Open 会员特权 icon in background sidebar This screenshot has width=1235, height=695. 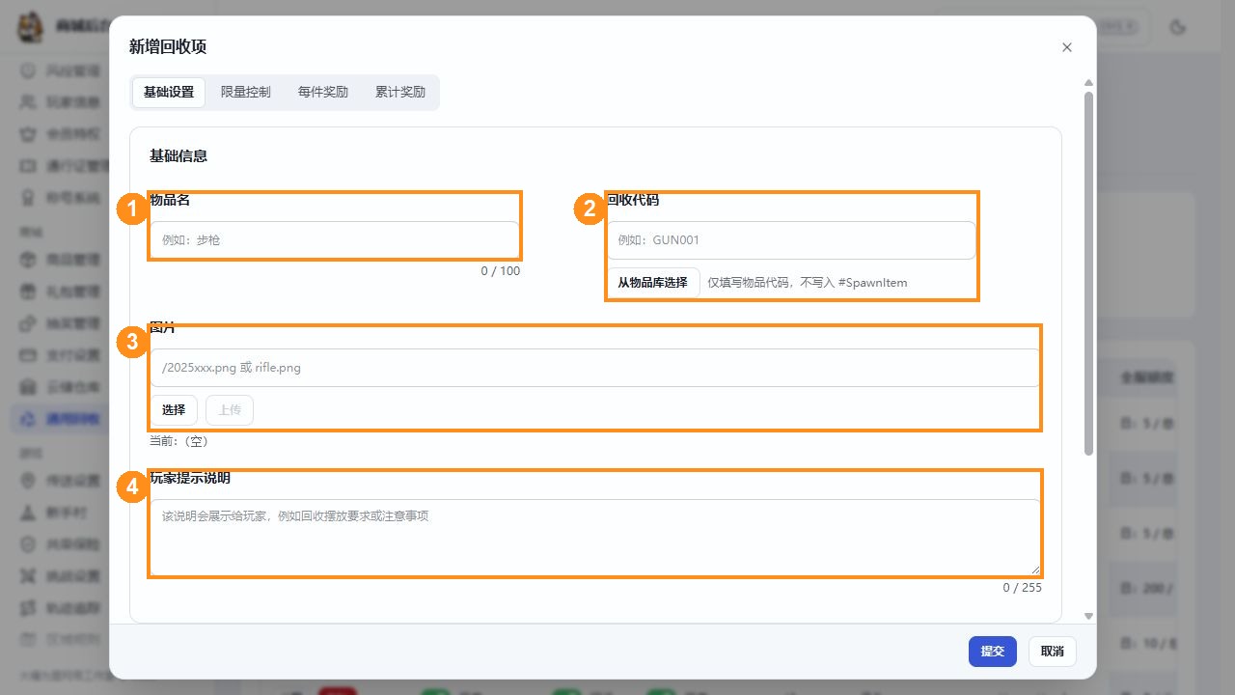(x=28, y=133)
